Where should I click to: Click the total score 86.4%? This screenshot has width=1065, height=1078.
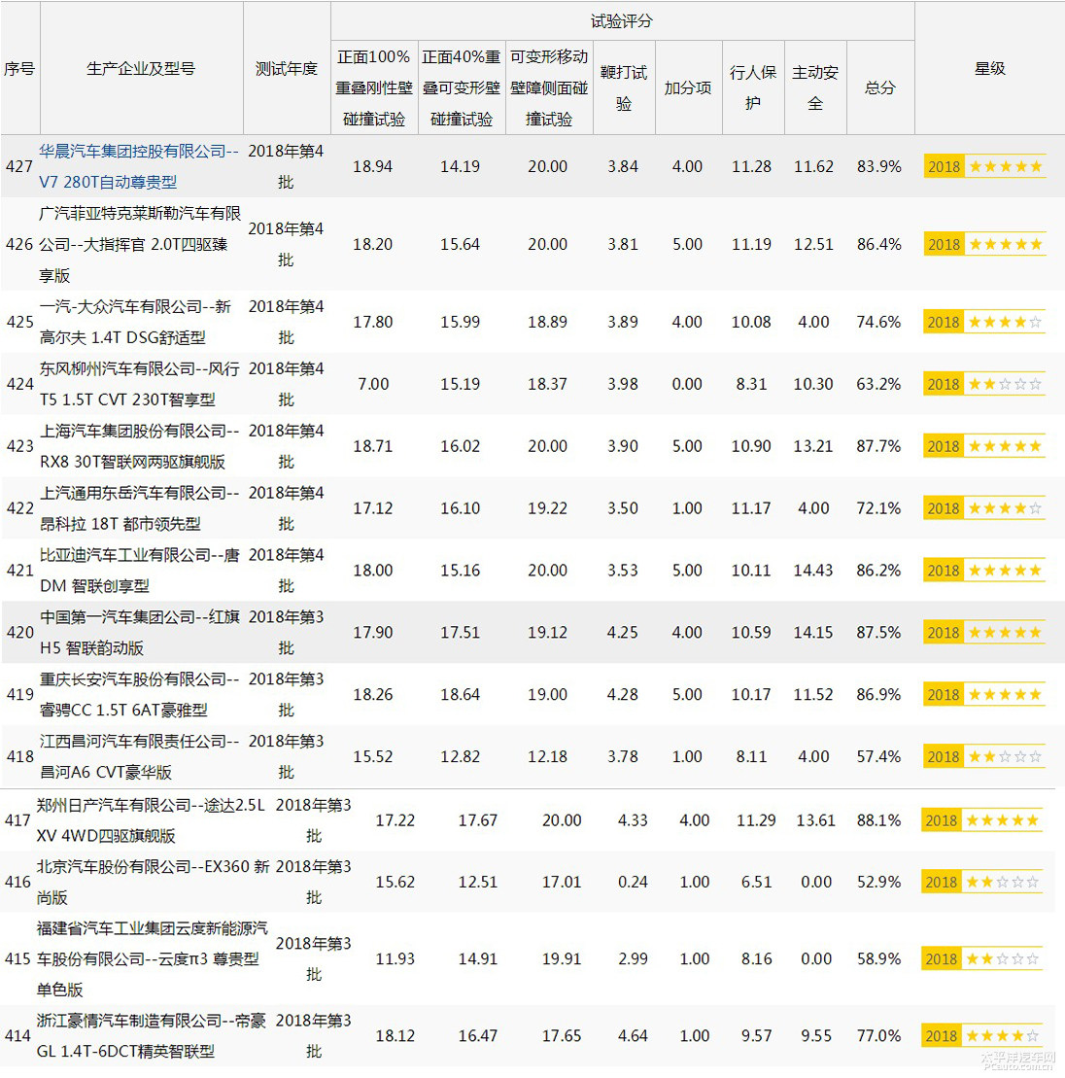tap(879, 244)
